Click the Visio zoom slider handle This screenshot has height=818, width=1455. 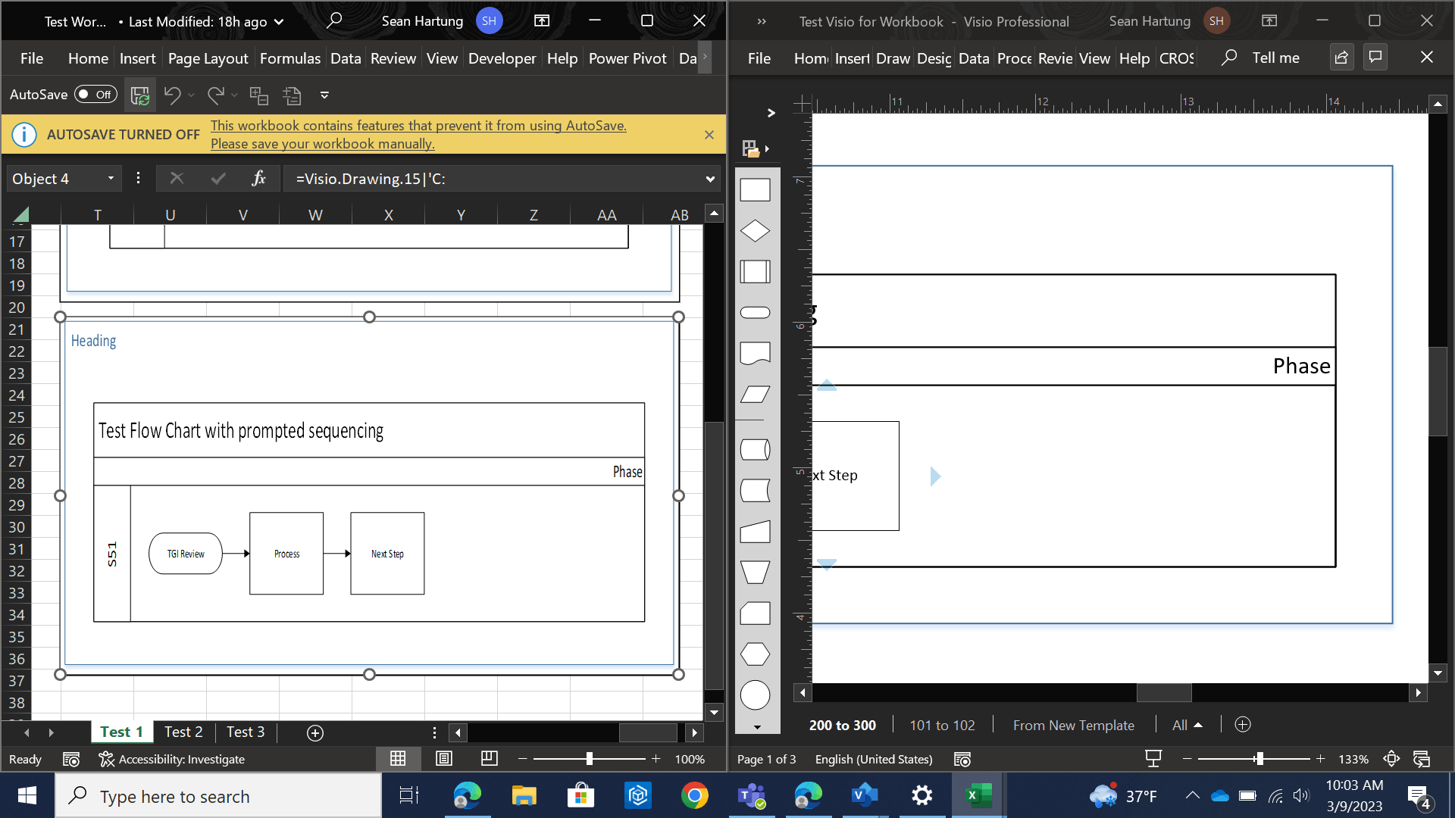(1259, 759)
